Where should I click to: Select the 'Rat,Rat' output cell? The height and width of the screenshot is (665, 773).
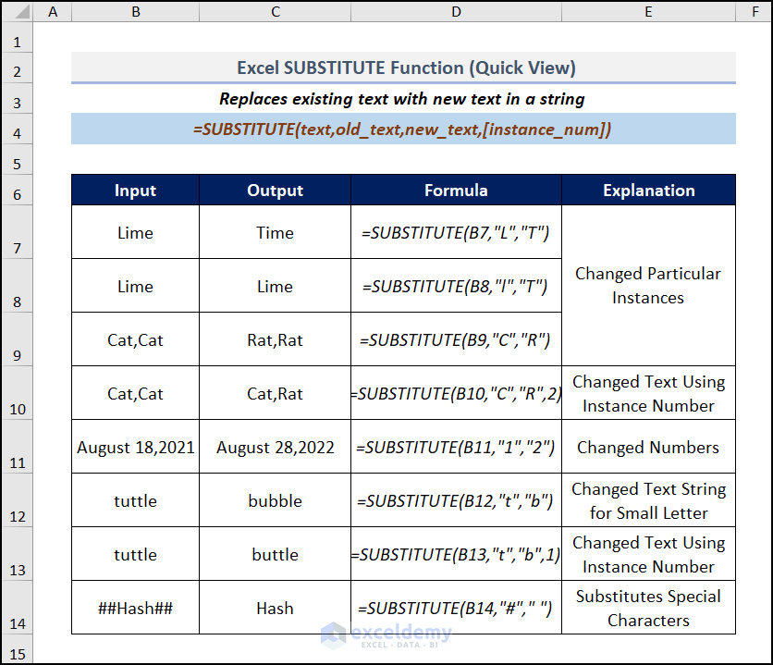275,339
